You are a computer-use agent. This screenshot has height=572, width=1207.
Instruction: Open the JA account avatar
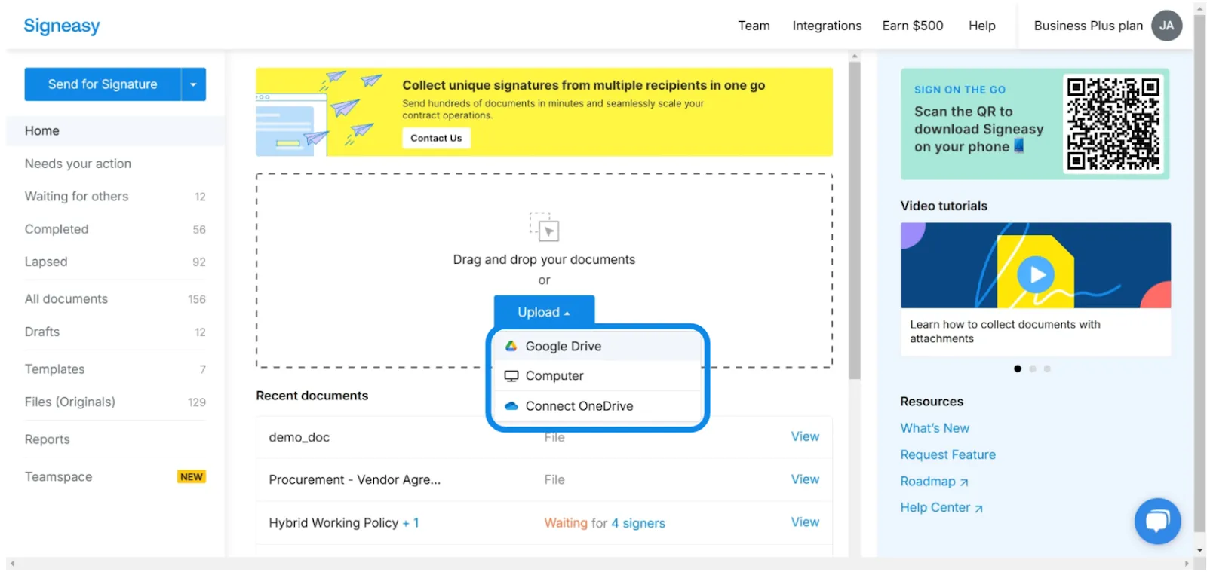coord(1166,26)
